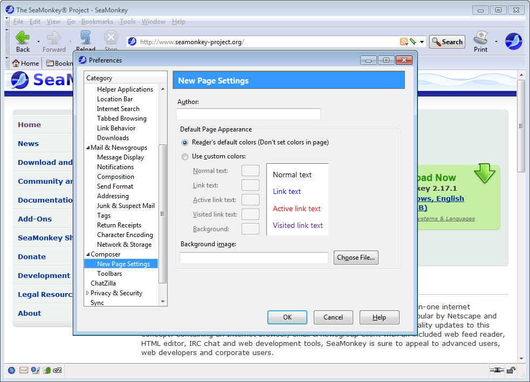
Task: Click the green Back arrow icon
Action: pyautogui.click(x=23, y=38)
